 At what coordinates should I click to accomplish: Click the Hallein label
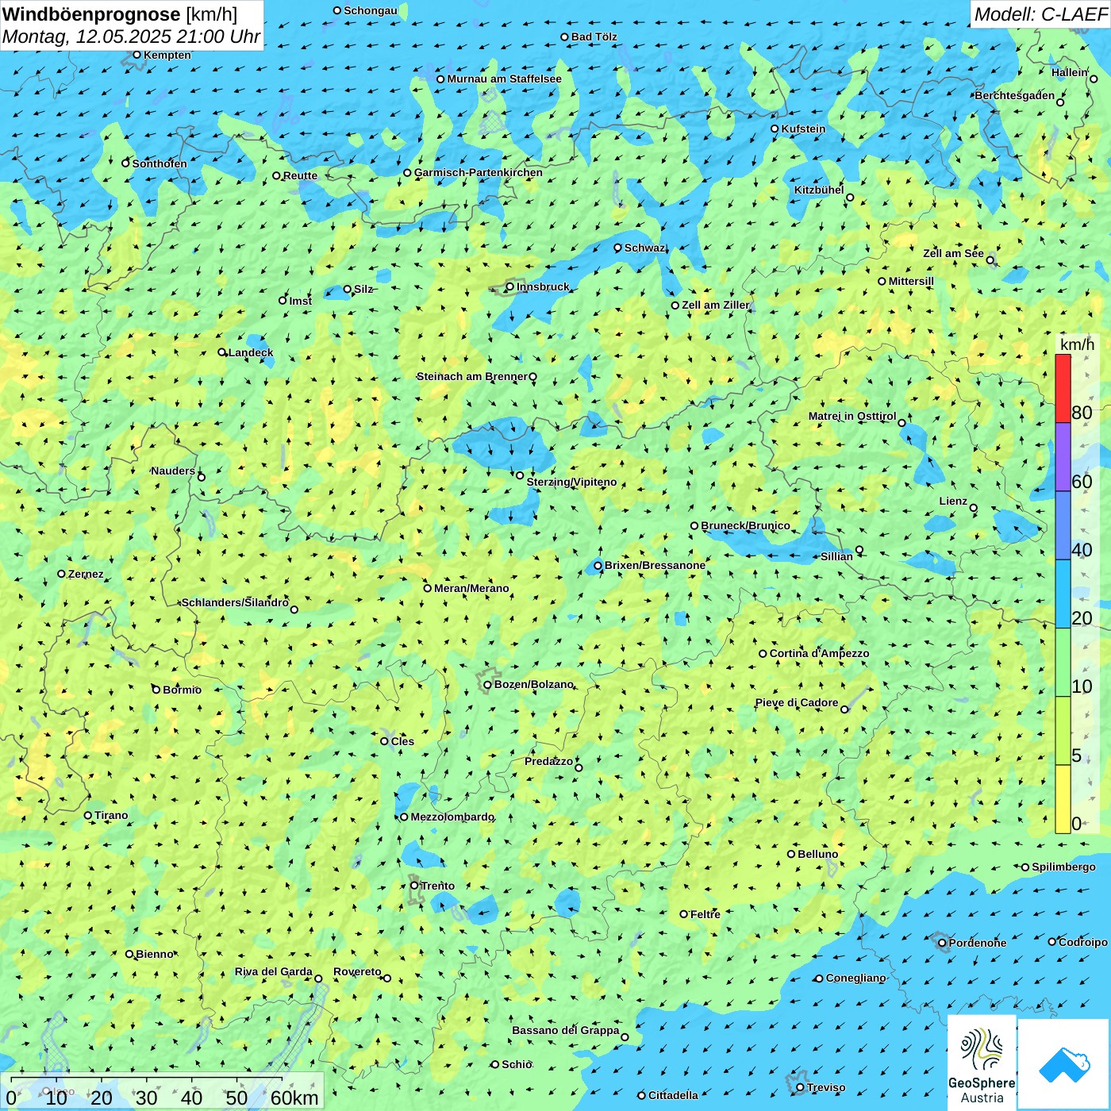pos(1069,72)
